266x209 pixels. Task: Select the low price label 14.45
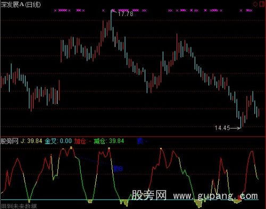(222, 128)
